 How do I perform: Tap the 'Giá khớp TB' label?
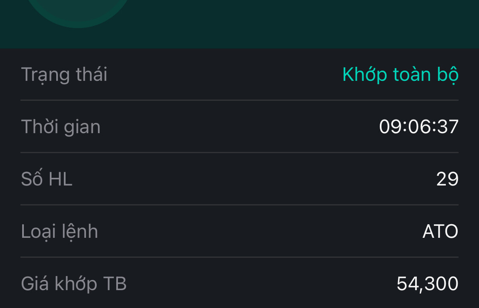[x=74, y=284]
